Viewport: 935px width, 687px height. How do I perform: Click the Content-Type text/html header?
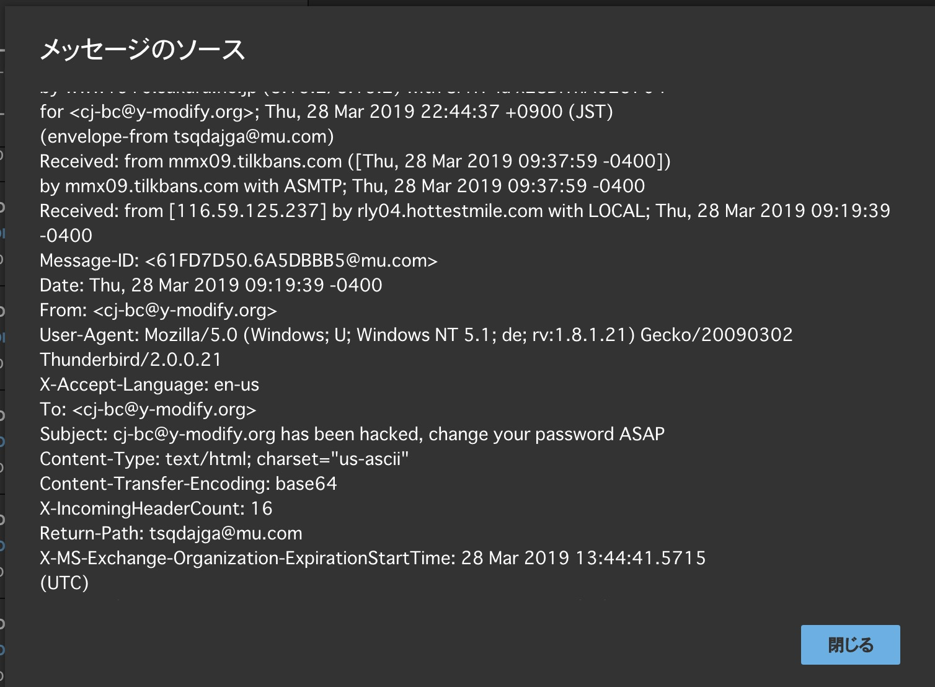(x=224, y=459)
